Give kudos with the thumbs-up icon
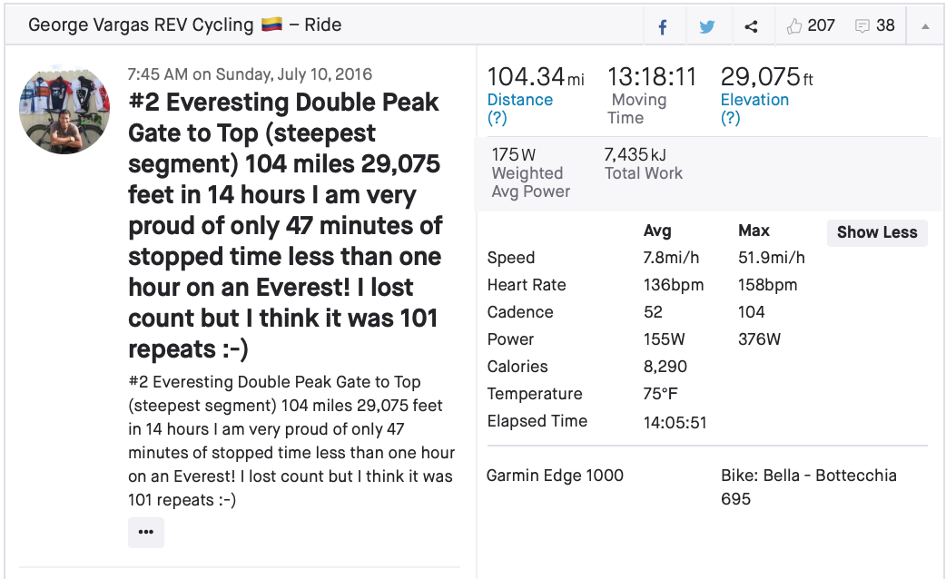946x579 pixels. [x=795, y=26]
